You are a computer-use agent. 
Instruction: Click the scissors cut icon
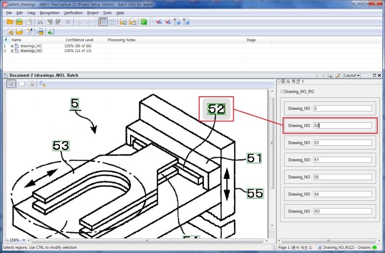(40, 22)
